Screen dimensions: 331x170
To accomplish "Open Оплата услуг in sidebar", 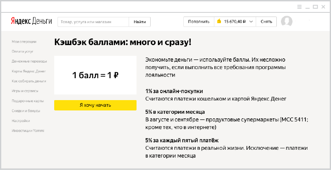I will point(23,51).
